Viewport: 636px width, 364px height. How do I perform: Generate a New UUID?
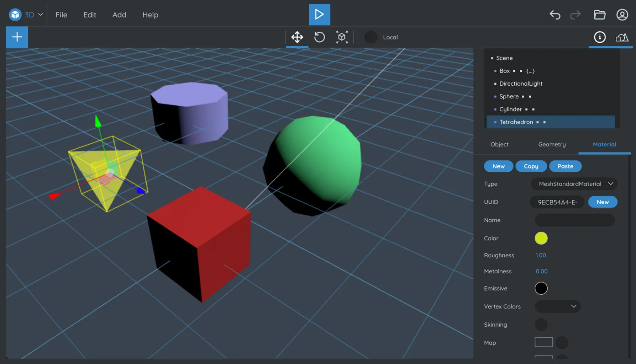pos(603,202)
